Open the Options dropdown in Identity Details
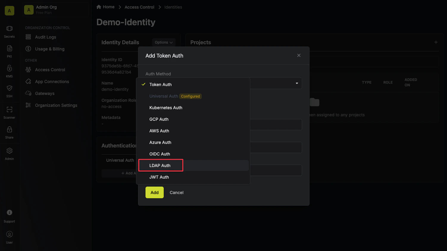This screenshot has height=251, width=447. 164,42
